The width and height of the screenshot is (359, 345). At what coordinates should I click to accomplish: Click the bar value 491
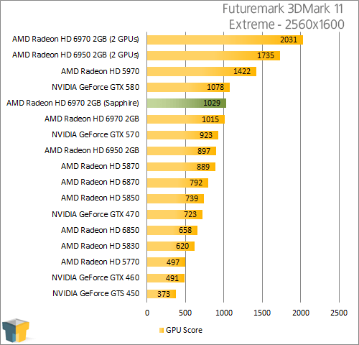172,278
